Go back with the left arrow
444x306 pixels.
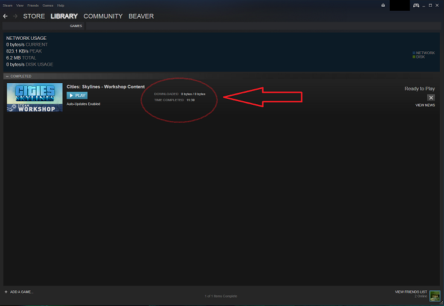pos(5,16)
